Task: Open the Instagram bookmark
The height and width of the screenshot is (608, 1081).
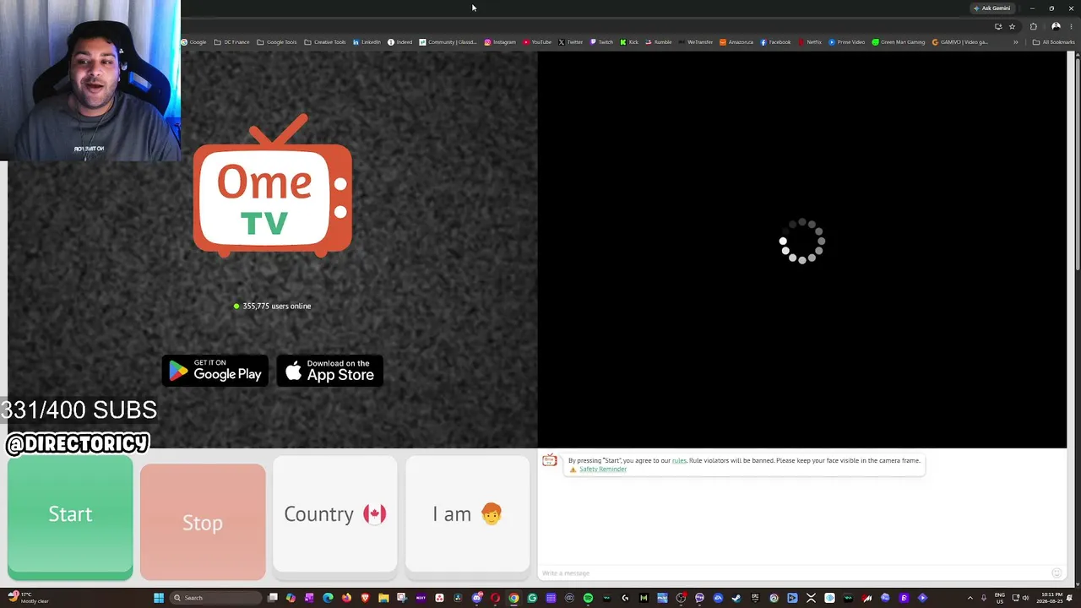Action: click(x=500, y=42)
